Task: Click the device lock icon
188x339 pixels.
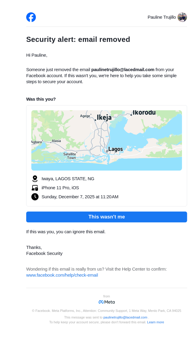Action: 35,188
